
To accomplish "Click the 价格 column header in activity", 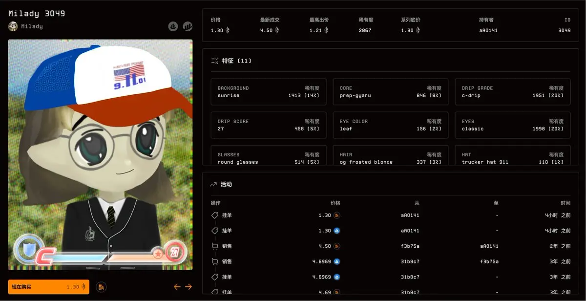I will 335,203.
